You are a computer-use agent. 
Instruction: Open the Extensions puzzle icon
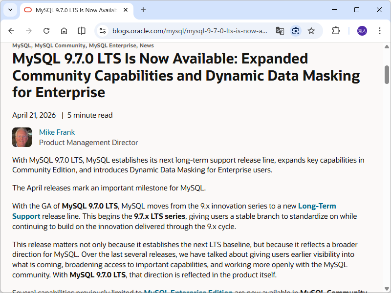point(336,31)
